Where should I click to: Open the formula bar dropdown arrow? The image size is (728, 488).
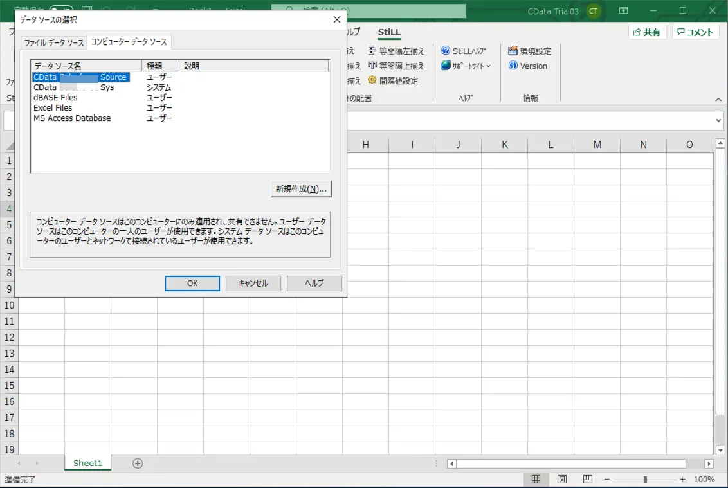pos(718,120)
